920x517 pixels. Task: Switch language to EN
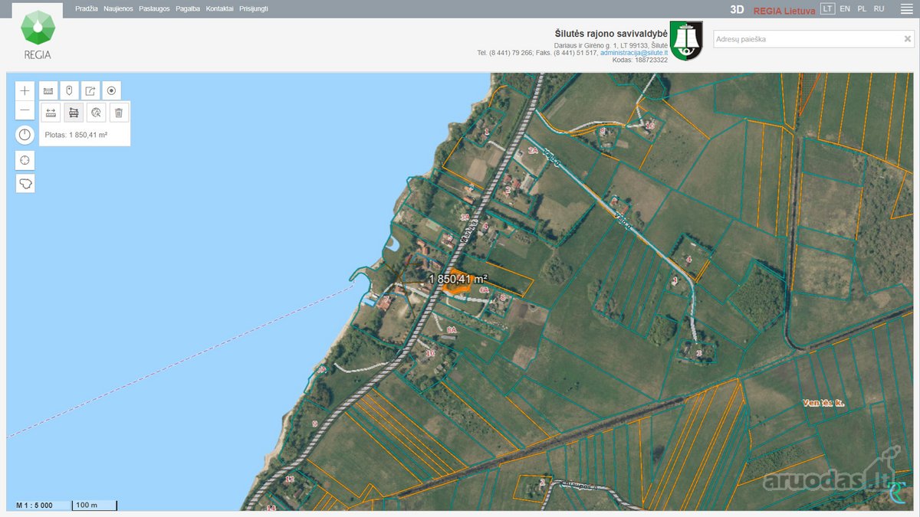click(x=845, y=9)
